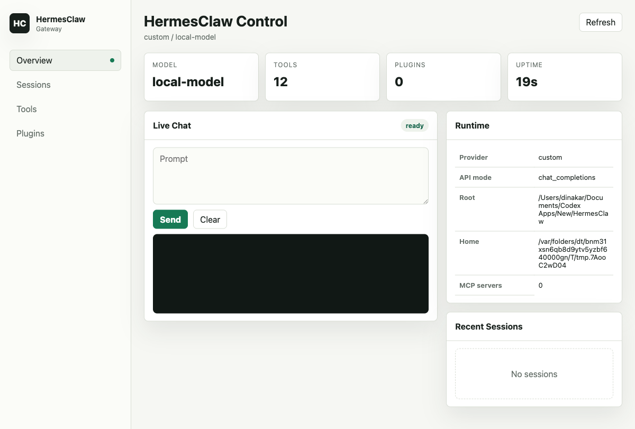Click the MCP servers value 0
The width and height of the screenshot is (635, 429).
pos(540,285)
